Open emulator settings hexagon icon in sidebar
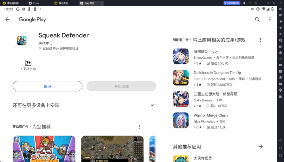Viewport: 284px width, 162px height. (x=281, y=9)
